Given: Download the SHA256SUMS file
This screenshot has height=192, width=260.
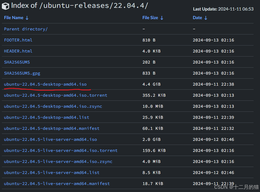Looking at the screenshot, I should 17,62.
